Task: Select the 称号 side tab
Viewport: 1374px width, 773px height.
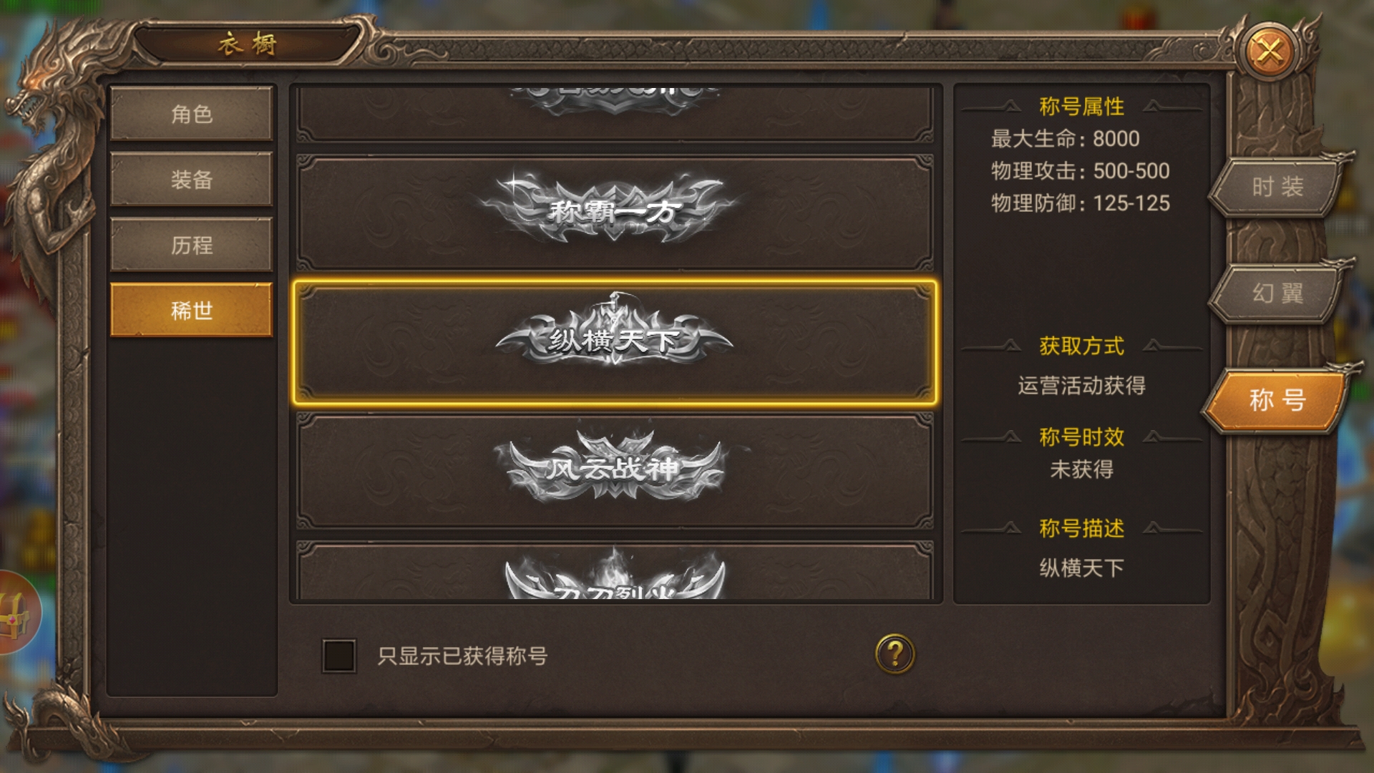Action: [1277, 400]
